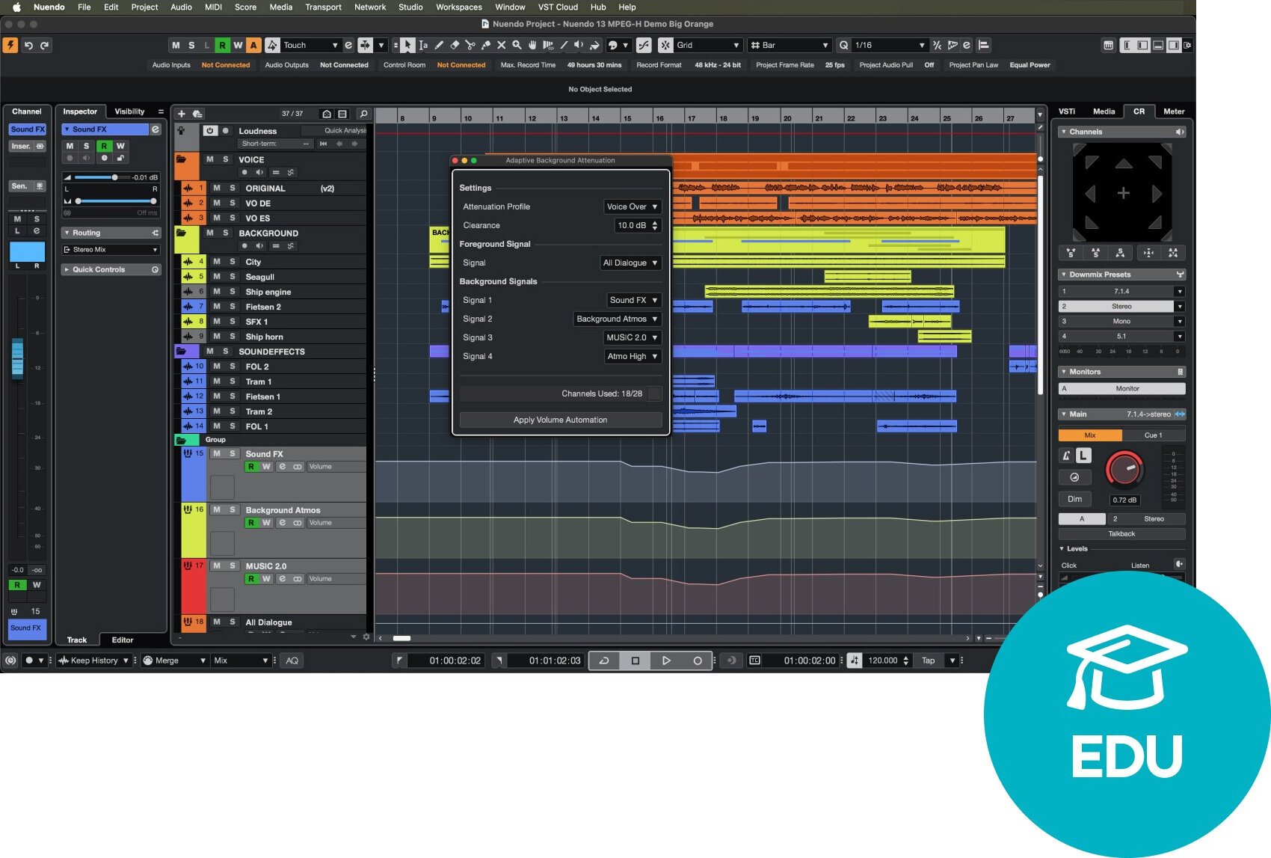Open the Attenuation Profile dropdown
1271x858 pixels.
pos(632,206)
